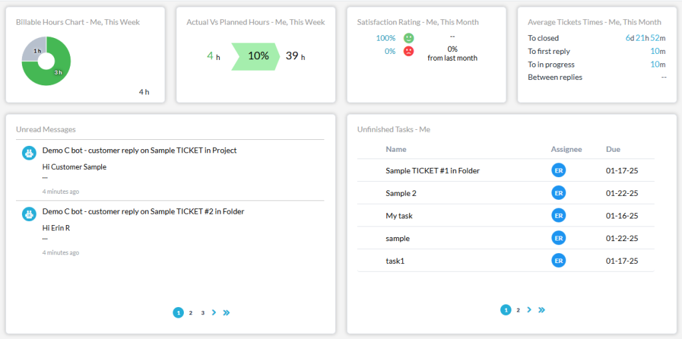Click the bot avatar on Sample TICKET #2 message
This screenshot has width=682, height=339.
coord(29,214)
